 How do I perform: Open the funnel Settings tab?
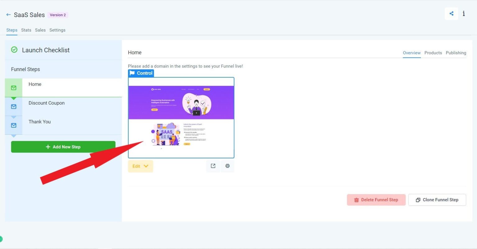(57, 30)
